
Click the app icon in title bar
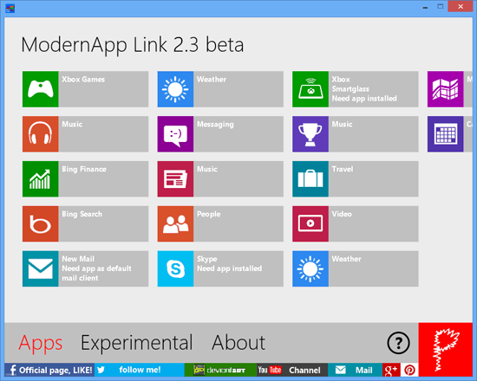click(10, 8)
